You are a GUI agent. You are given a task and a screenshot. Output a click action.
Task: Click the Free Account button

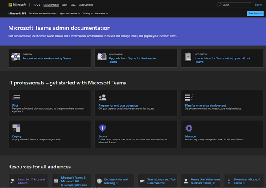(x=255, y=13)
